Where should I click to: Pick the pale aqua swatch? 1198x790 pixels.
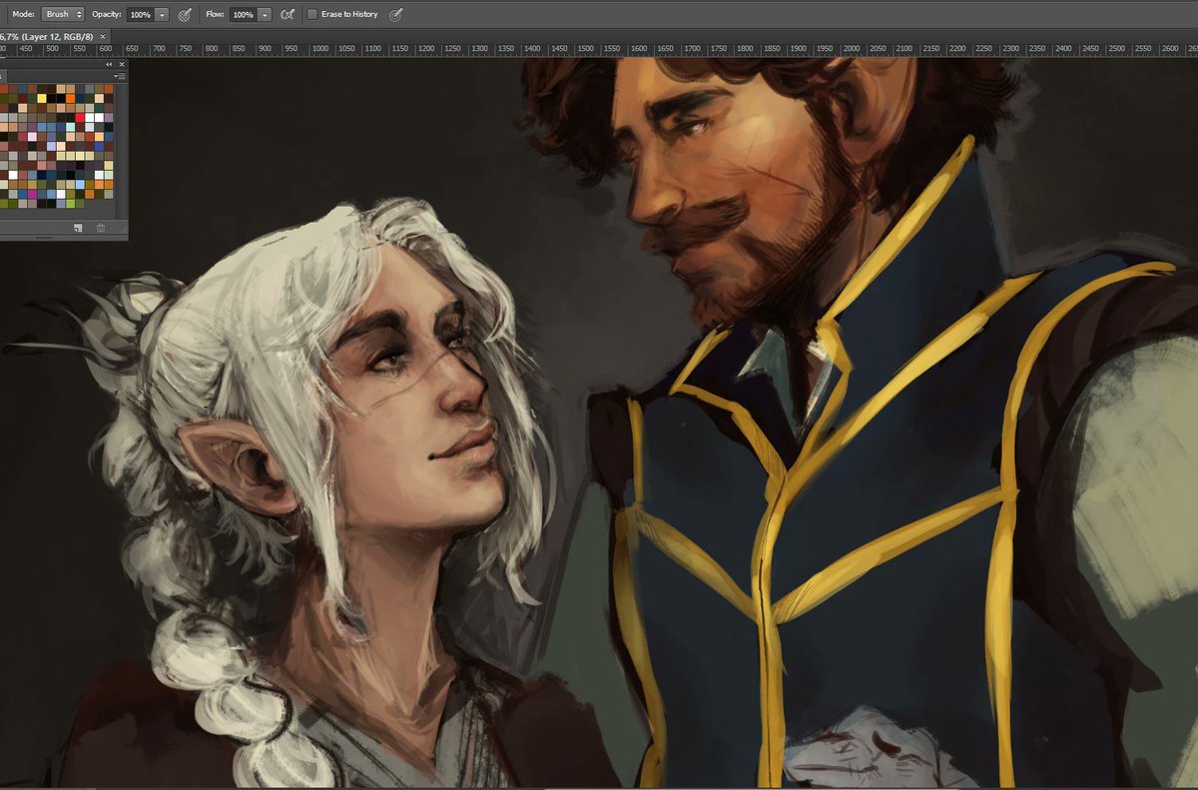click(x=70, y=127)
